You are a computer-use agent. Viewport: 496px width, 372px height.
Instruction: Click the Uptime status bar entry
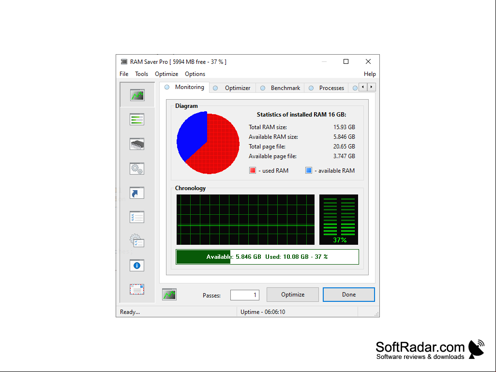pyautogui.click(x=263, y=312)
